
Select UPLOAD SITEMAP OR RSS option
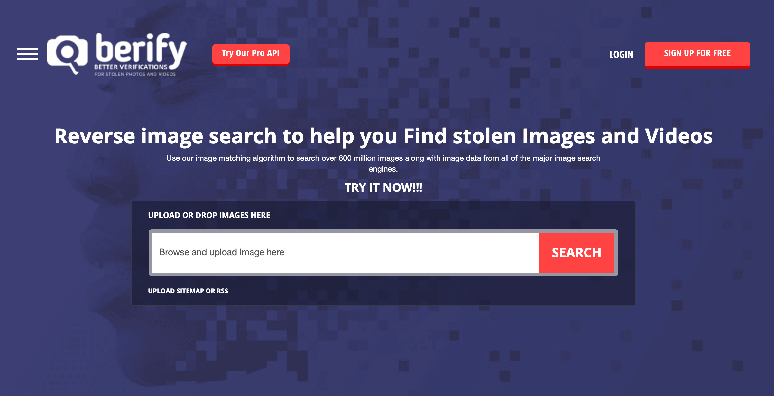coord(188,291)
